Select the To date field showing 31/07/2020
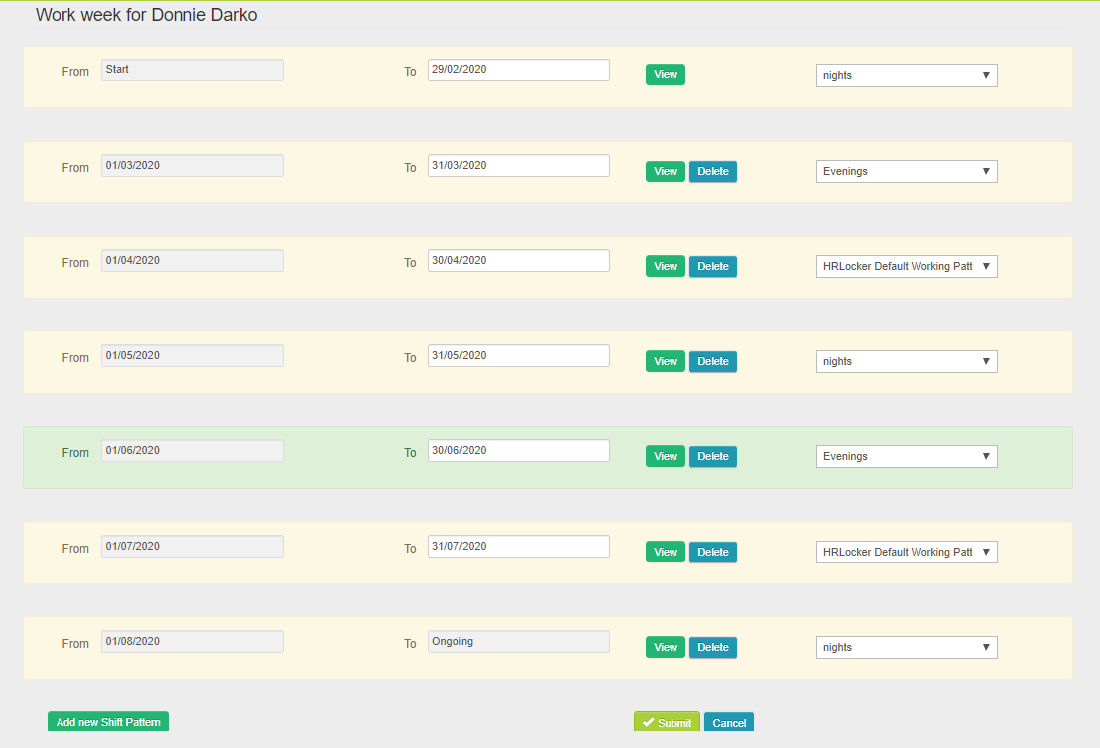Screen dimensions: 1100x748 [x=519, y=546]
